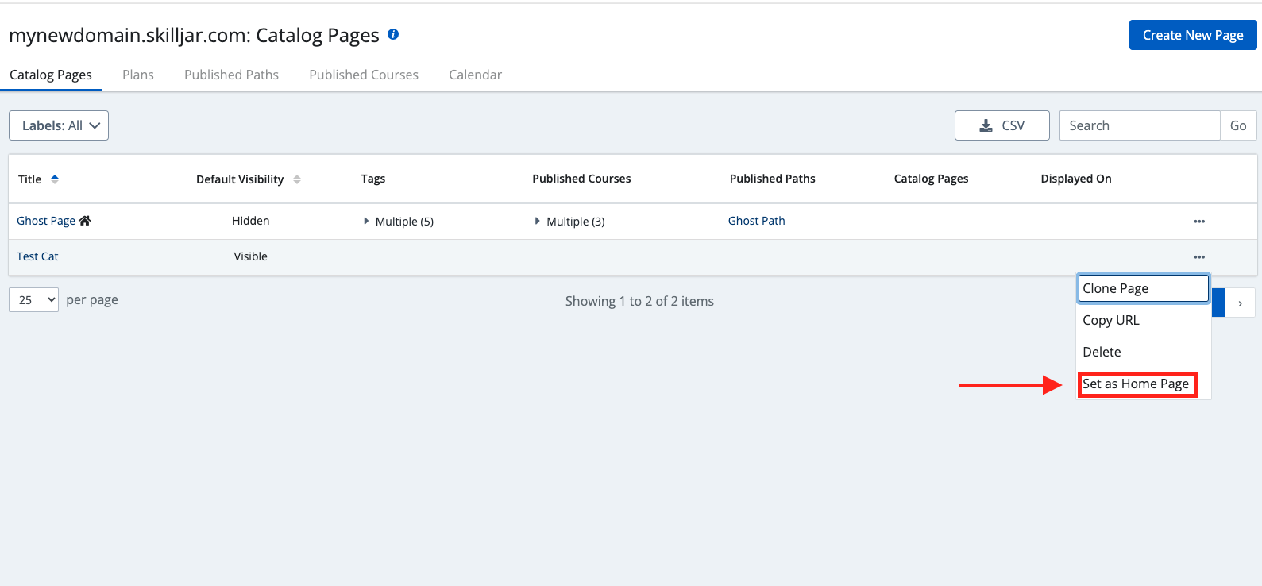1262x586 pixels.
Task: Expand the Multiple (5) tags list
Action: [366, 222]
